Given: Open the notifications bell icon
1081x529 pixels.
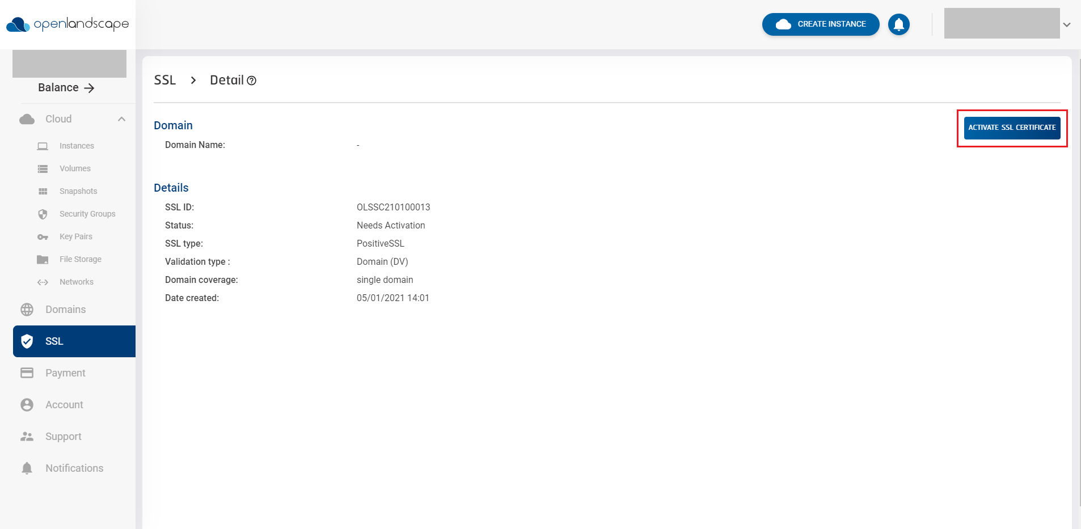Looking at the screenshot, I should pos(898,24).
